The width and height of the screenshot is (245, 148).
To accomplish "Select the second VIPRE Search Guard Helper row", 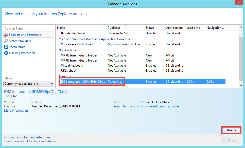I will 142,61.
